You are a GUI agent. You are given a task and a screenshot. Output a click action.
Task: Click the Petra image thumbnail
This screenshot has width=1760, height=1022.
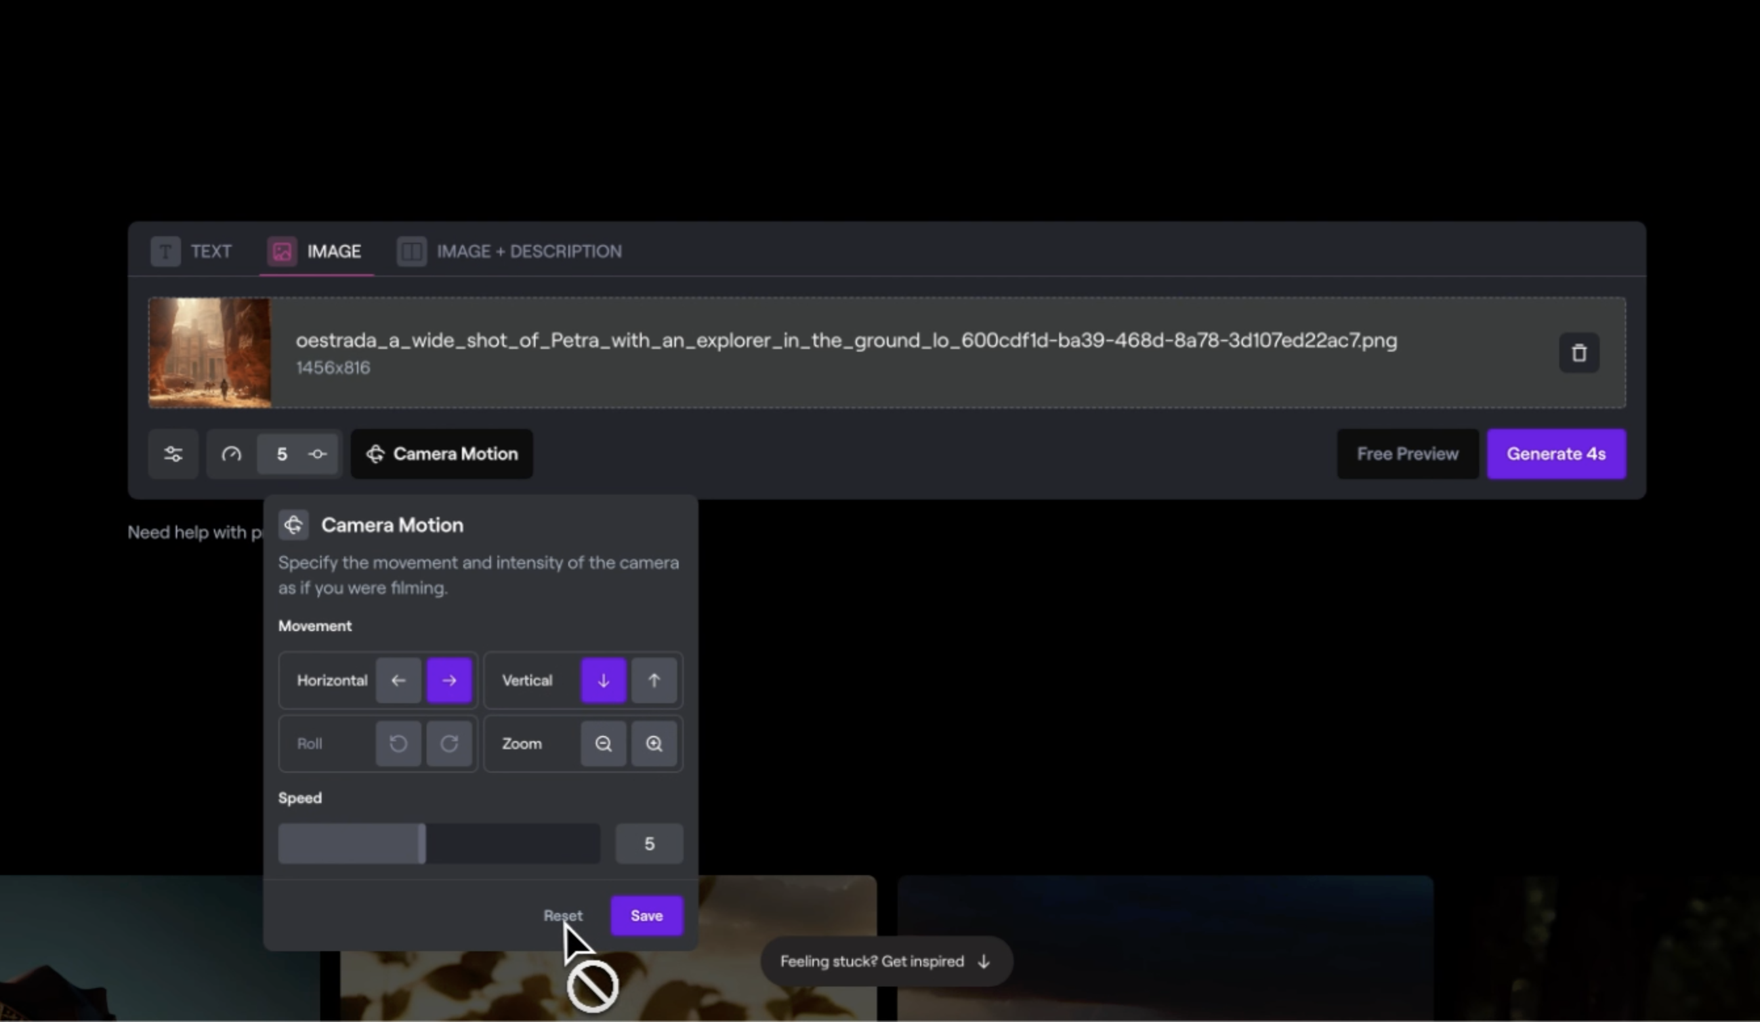click(209, 352)
